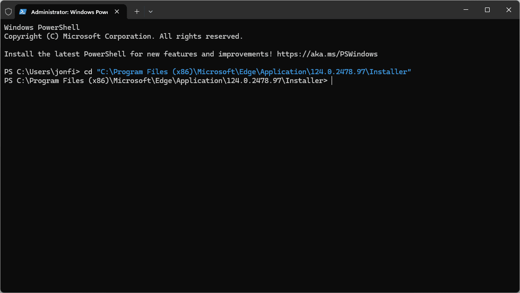Screen dimensions: 520x293
Task: Expand the new tab profile dropdown chevron
Action: (151, 12)
